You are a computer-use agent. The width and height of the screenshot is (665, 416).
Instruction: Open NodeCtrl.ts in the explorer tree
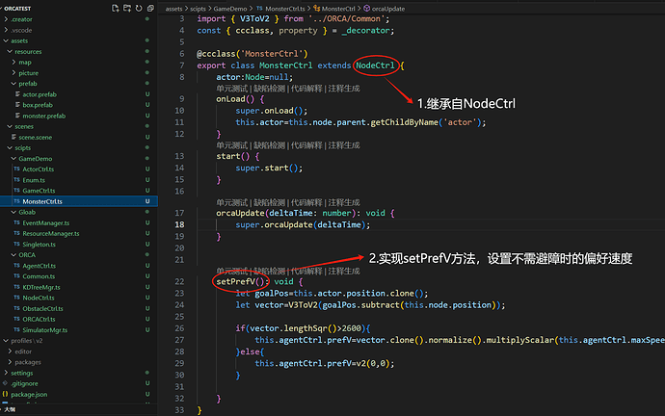[x=39, y=298]
